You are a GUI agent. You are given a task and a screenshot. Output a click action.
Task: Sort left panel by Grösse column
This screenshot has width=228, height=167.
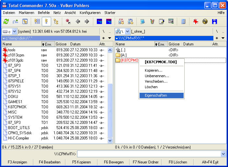[x=62, y=44]
